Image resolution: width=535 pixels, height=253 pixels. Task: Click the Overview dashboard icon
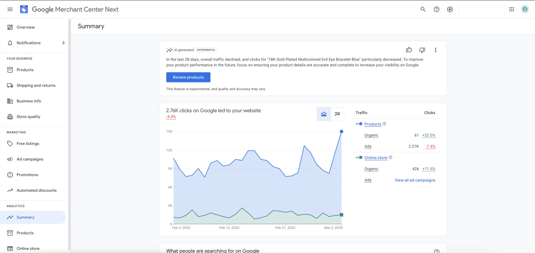(10, 27)
